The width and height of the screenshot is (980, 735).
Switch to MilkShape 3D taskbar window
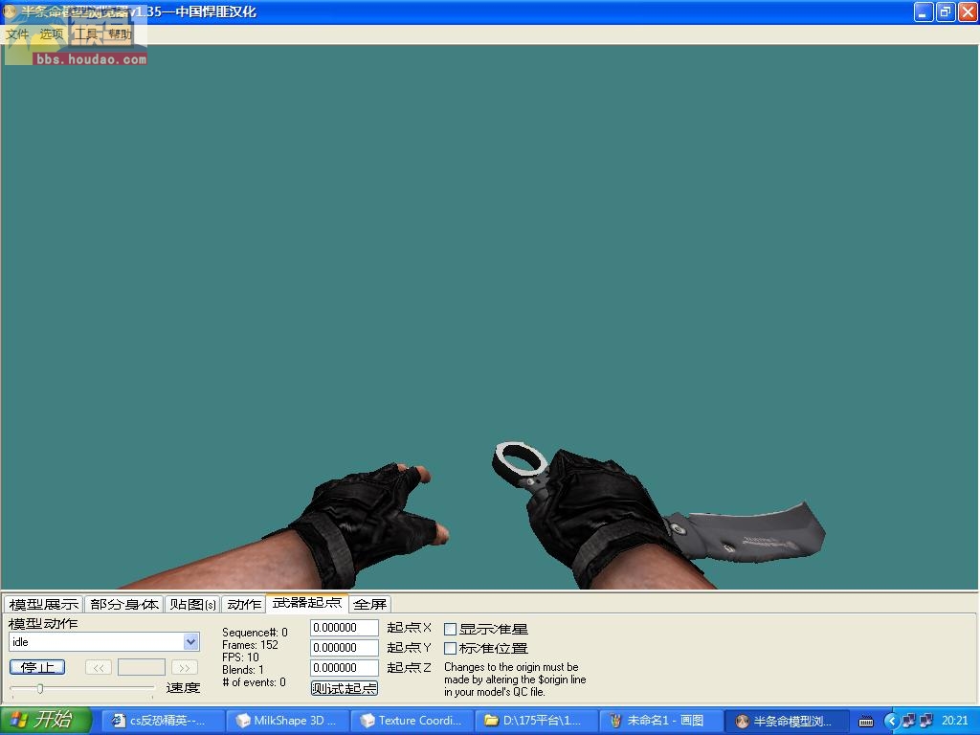pos(285,721)
